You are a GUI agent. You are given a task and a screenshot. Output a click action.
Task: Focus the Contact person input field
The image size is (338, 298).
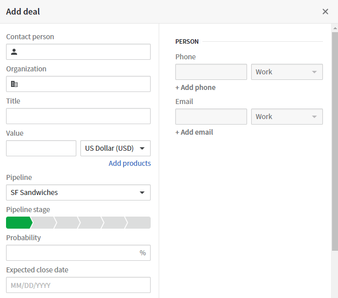pyautogui.click(x=78, y=52)
